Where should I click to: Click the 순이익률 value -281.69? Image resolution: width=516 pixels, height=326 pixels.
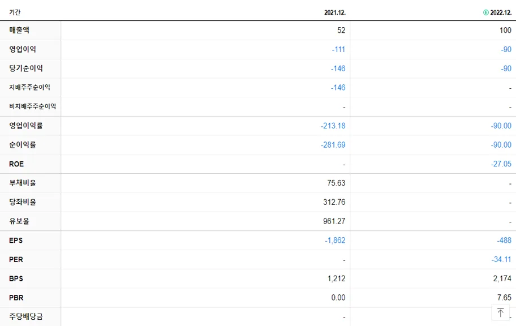tap(333, 145)
